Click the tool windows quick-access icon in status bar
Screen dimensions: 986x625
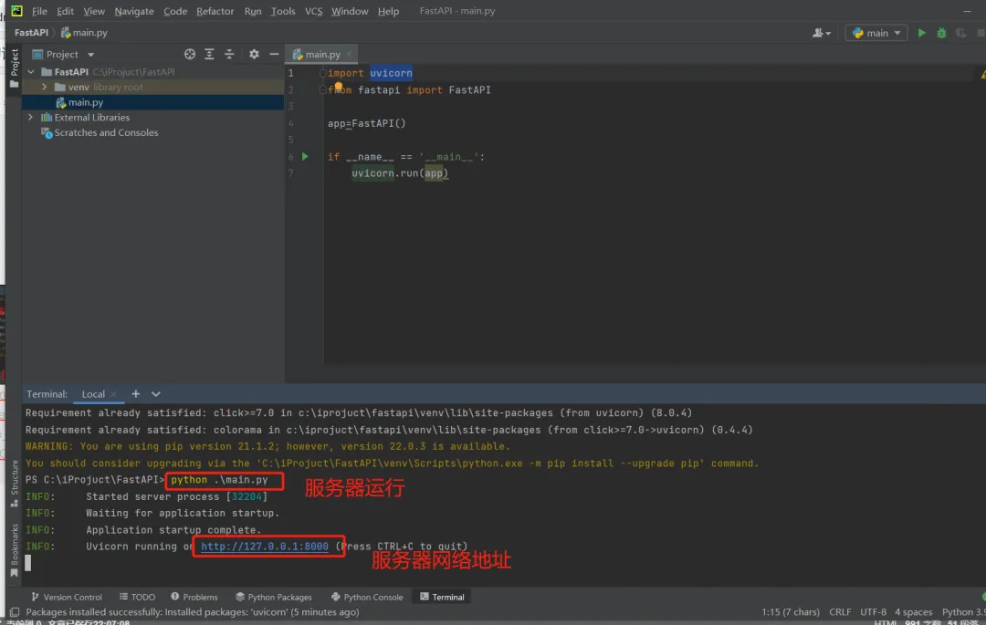pyautogui.click(x=15, y=612)
